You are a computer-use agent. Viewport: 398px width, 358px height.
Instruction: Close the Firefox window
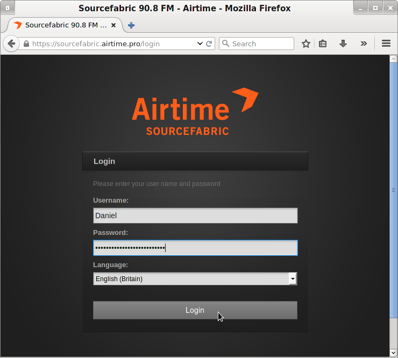pos(390,8)
